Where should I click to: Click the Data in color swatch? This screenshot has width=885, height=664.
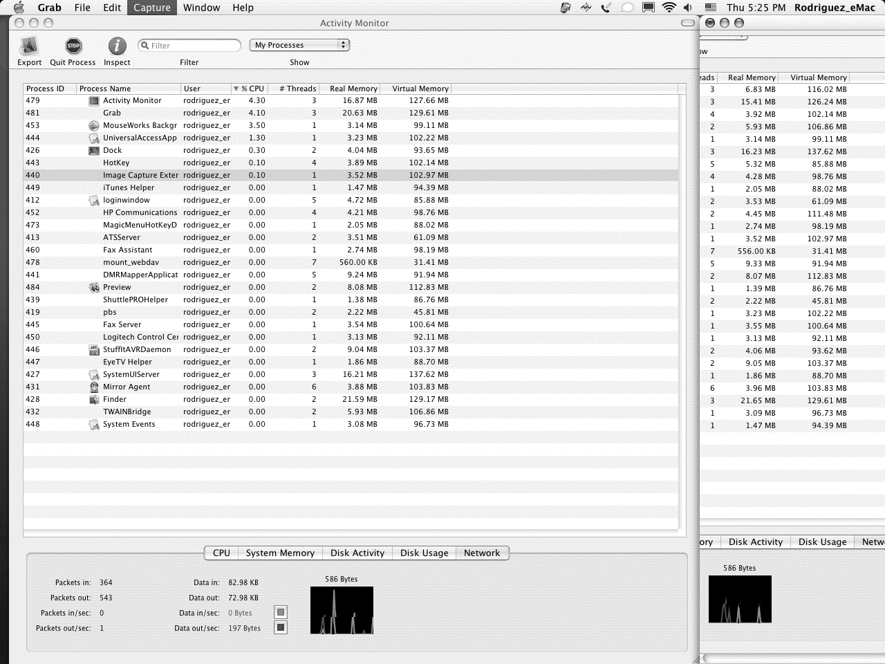pyautogui.click(x=280, y=613)
